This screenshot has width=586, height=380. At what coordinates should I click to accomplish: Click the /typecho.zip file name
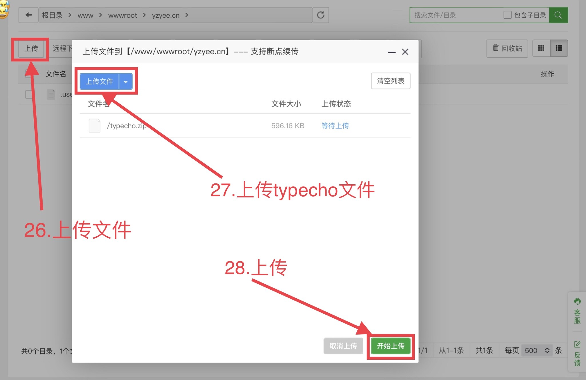127,126
